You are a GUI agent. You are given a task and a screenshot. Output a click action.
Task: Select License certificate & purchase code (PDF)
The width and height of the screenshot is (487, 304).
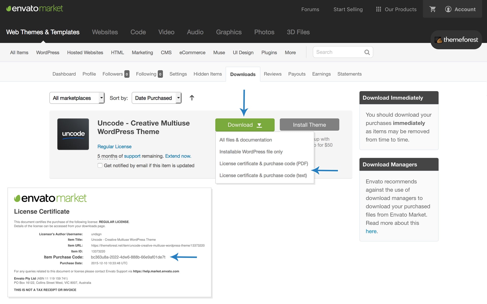[x=264, y=164]
